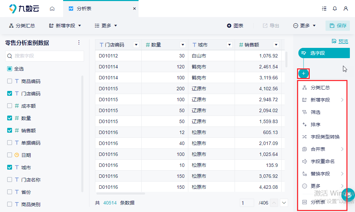Open the notifications bell

[x=335, y=9]
